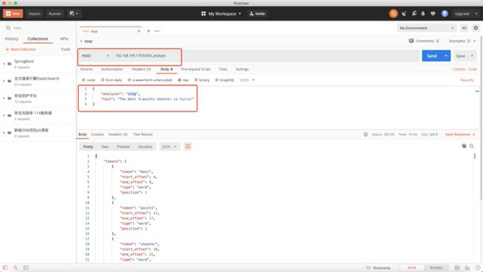This screenshot has width=483, height=272.
Task: Open the SSM collection folder
Action: pyautogui.click(x=38, y=133)
